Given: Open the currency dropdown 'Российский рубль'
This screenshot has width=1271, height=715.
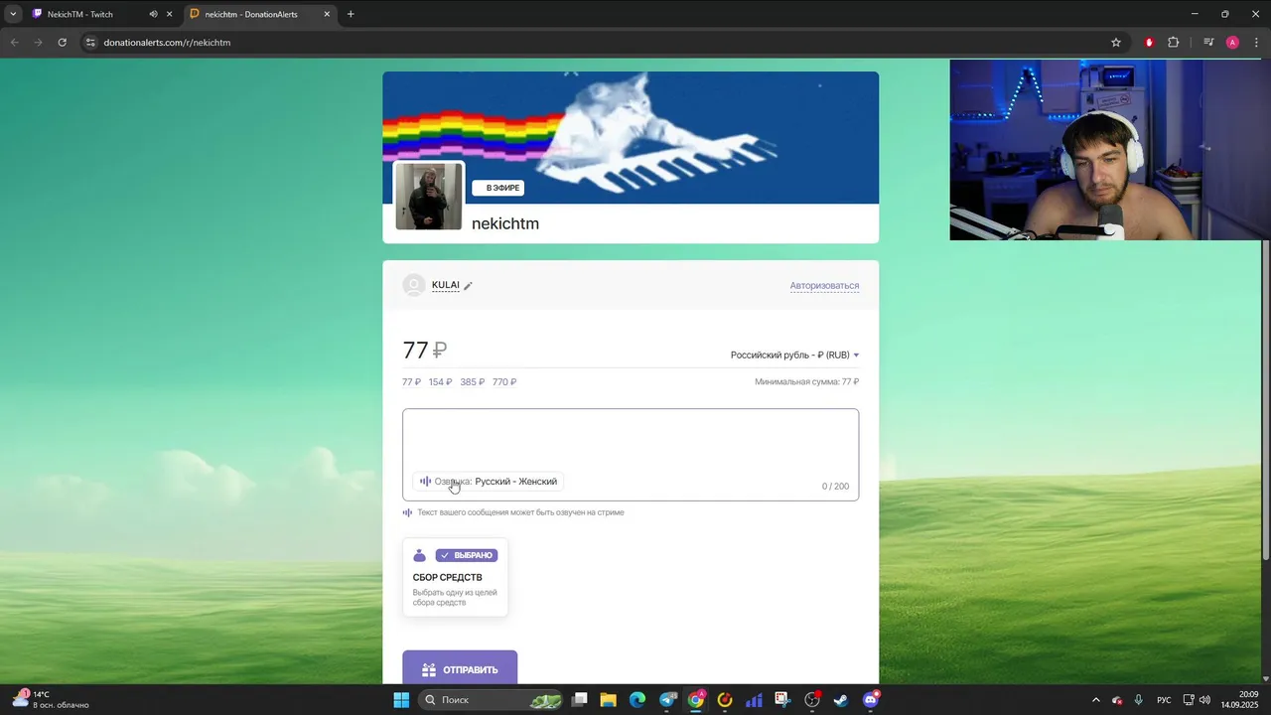Looking at the screenshot, I should (x=794, y=355).
